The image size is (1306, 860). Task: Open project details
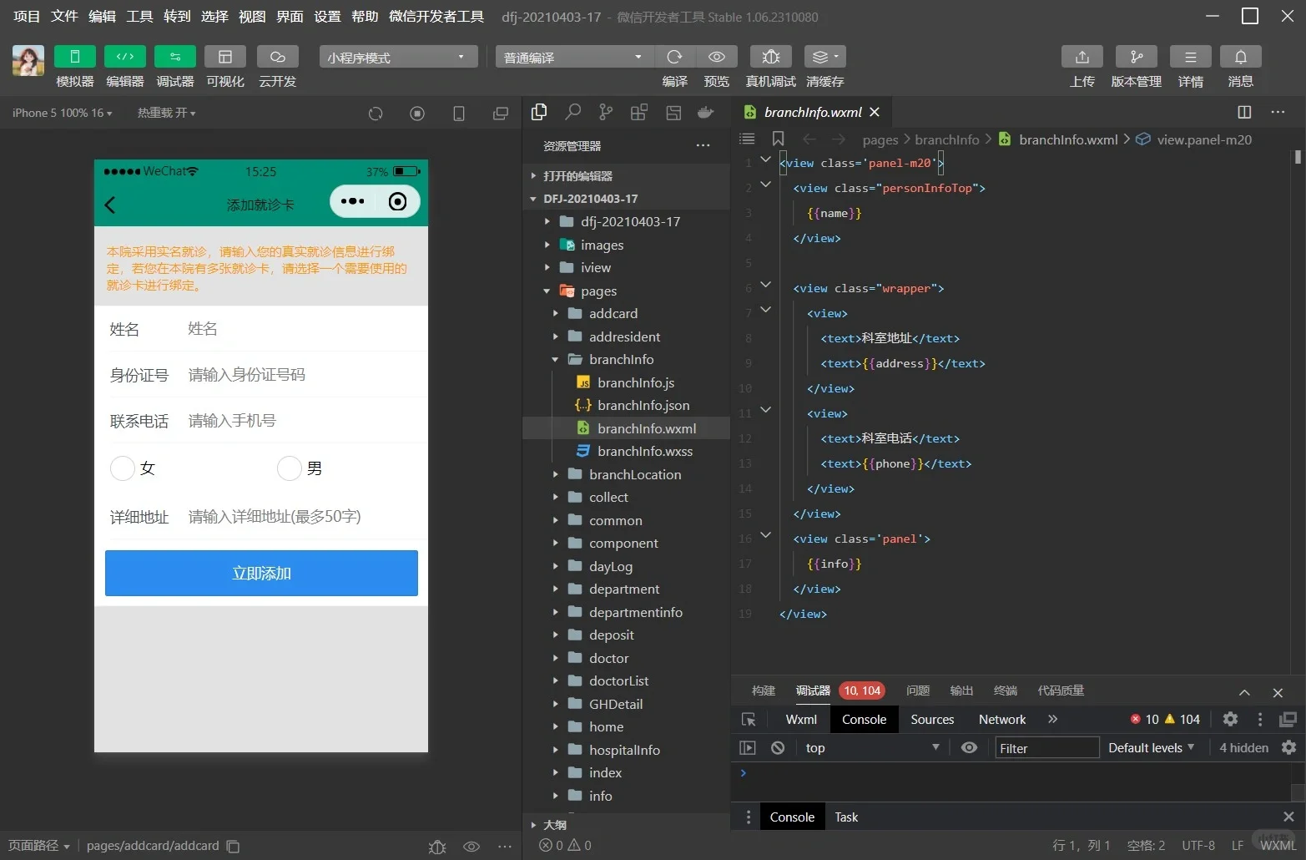coord(1190,57)
